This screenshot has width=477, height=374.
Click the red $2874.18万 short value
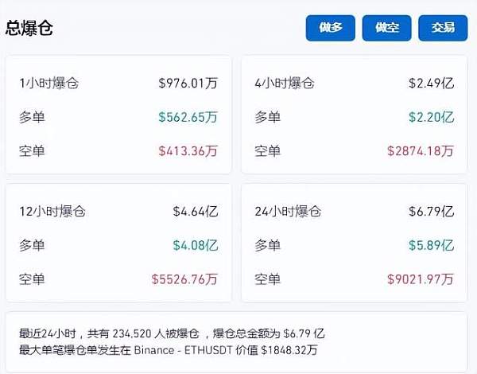point(421,150)
